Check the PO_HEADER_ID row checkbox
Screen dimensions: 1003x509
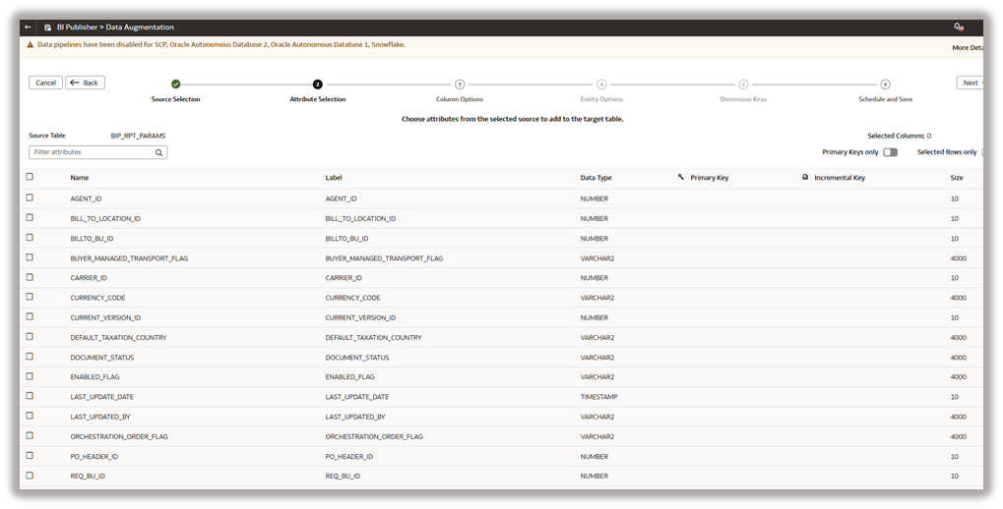[x=30, y=455]
